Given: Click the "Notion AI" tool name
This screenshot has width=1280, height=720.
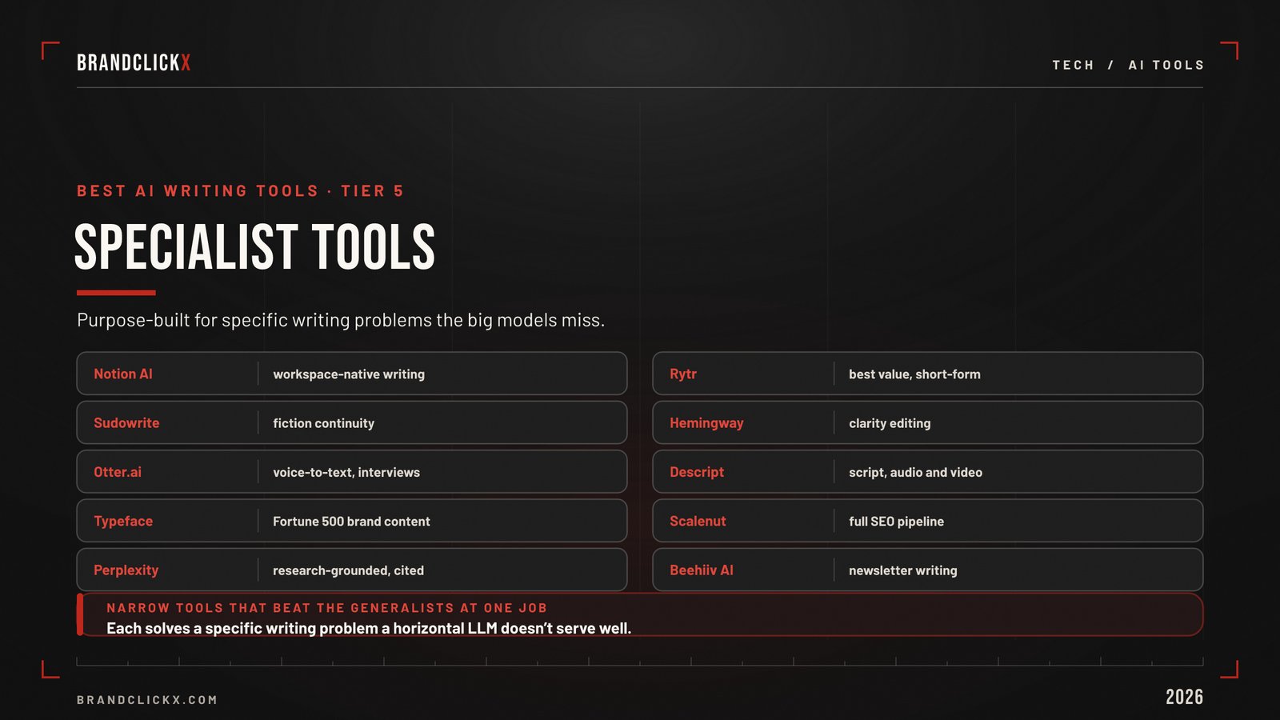Looking at the screenshot, I should point(123,374).
